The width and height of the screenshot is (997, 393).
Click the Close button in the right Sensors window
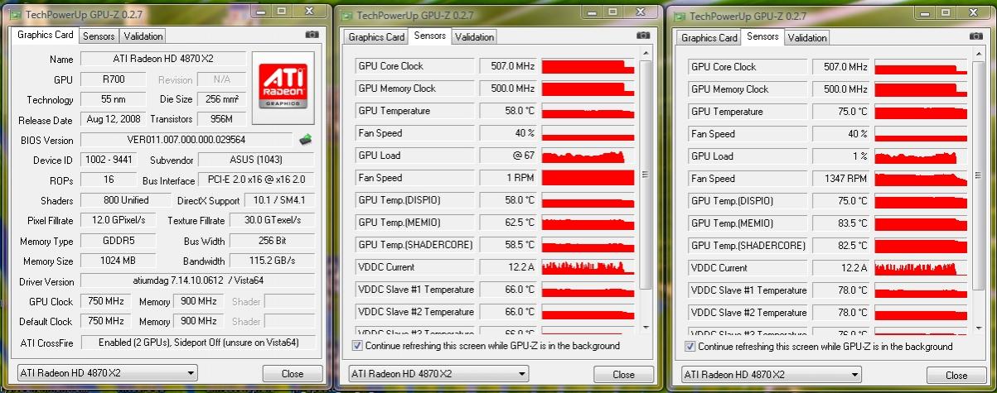click(x=956, y=375)
